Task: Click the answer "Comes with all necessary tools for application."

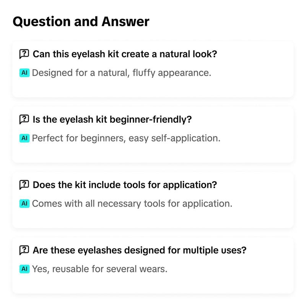Action: 132,203
